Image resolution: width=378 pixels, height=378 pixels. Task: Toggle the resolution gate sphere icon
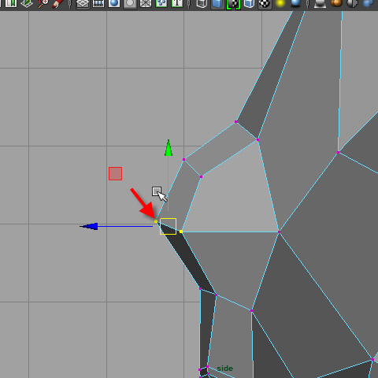(x=114, y=3)
